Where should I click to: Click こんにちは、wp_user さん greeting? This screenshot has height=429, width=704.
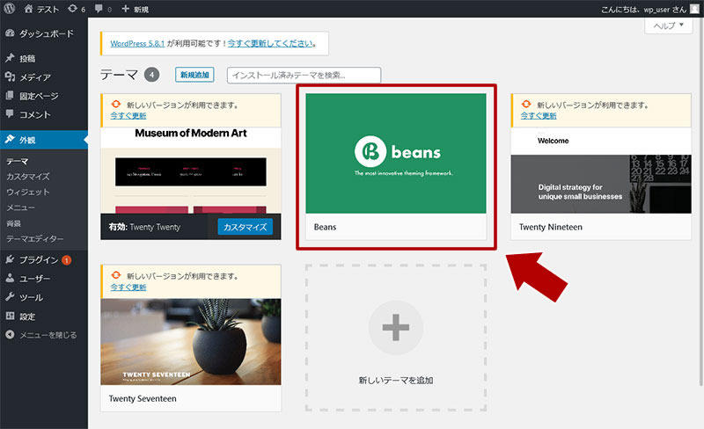pos(644,9)
